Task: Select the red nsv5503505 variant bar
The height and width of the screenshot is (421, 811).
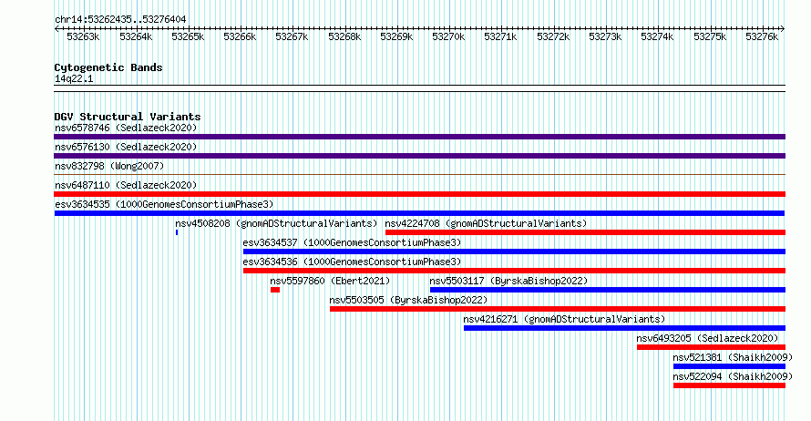Action: pos(558,309)
